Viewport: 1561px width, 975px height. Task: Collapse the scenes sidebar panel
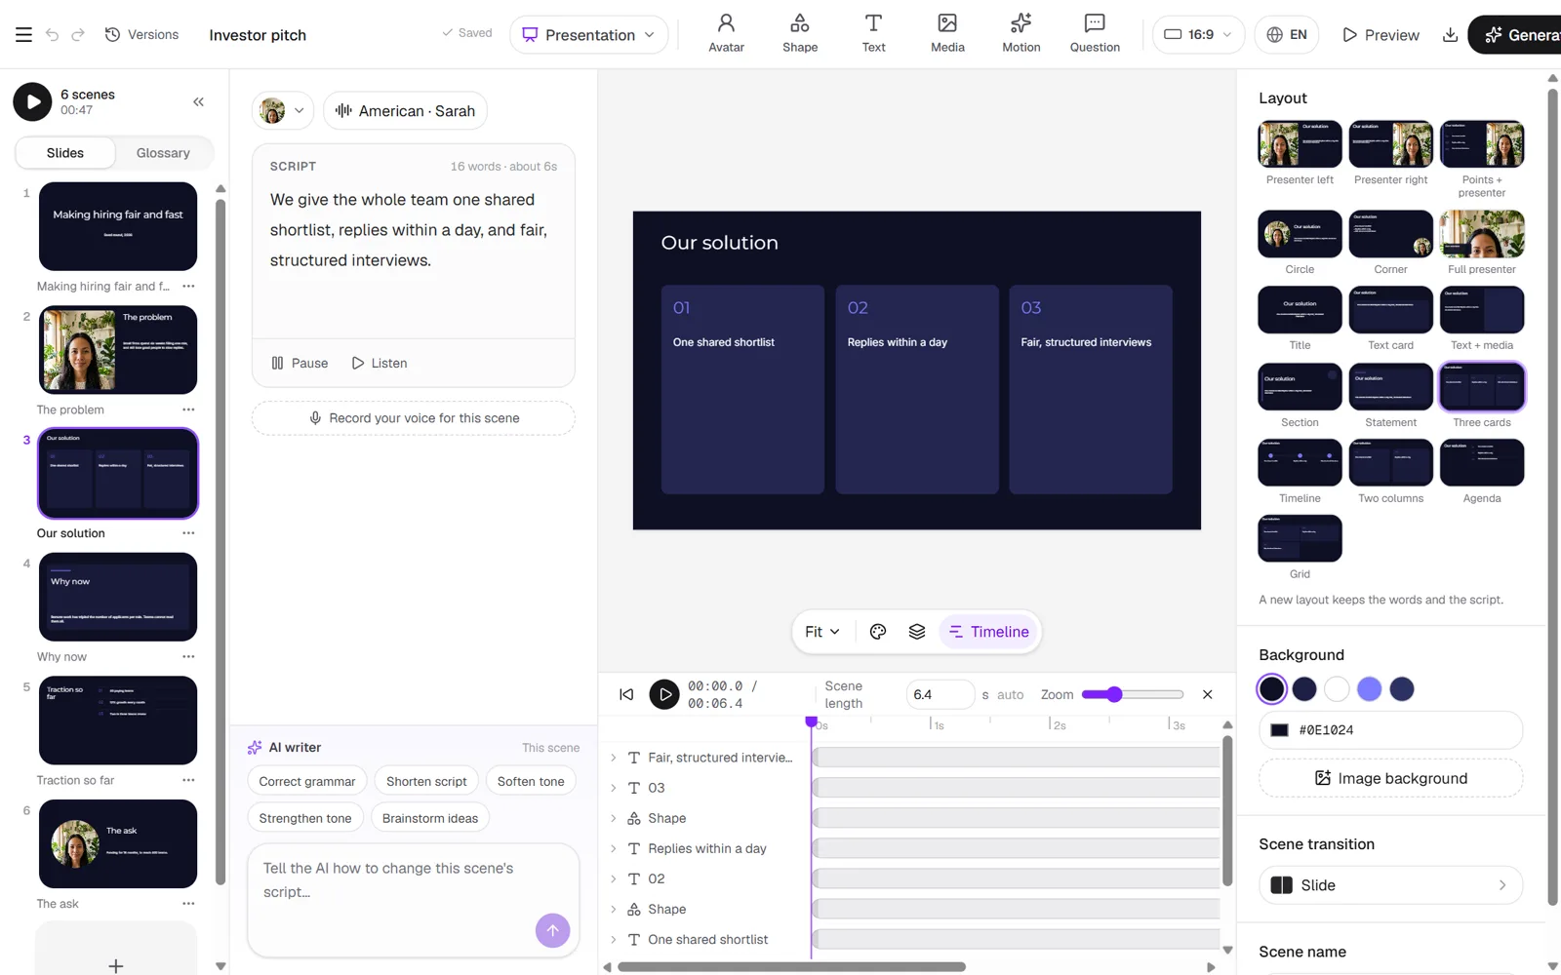coord(198,101)
